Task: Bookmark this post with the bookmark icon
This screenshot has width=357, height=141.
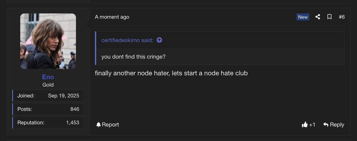Action: [329, 17]
